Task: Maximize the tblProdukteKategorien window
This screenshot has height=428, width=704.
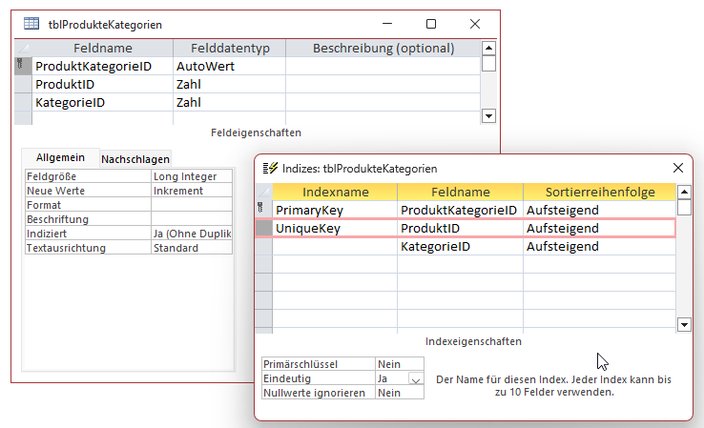Action: 431,24
